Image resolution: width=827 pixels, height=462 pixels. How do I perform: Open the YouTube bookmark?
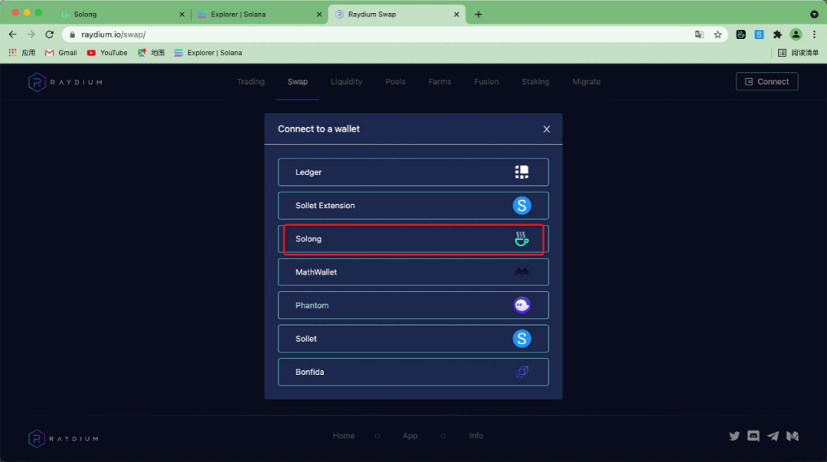(107, 53)
